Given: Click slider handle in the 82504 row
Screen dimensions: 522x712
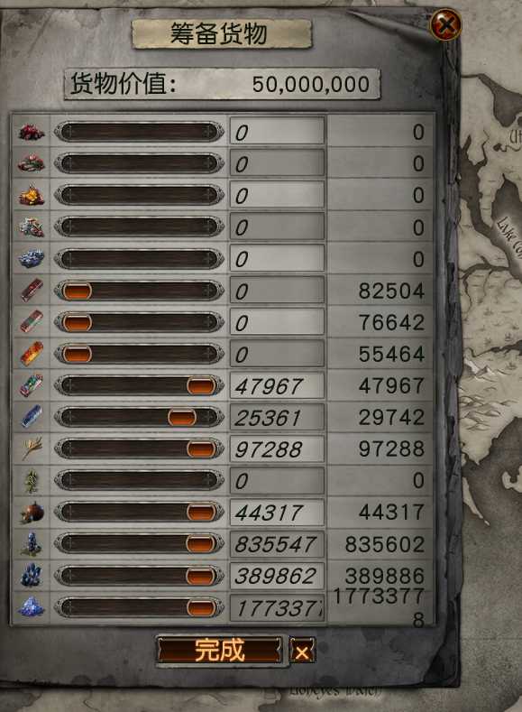Looking at the screenshot, I should (x=77, y=291).
